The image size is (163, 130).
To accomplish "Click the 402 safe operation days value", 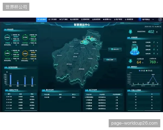I will (x=151, y=32).
